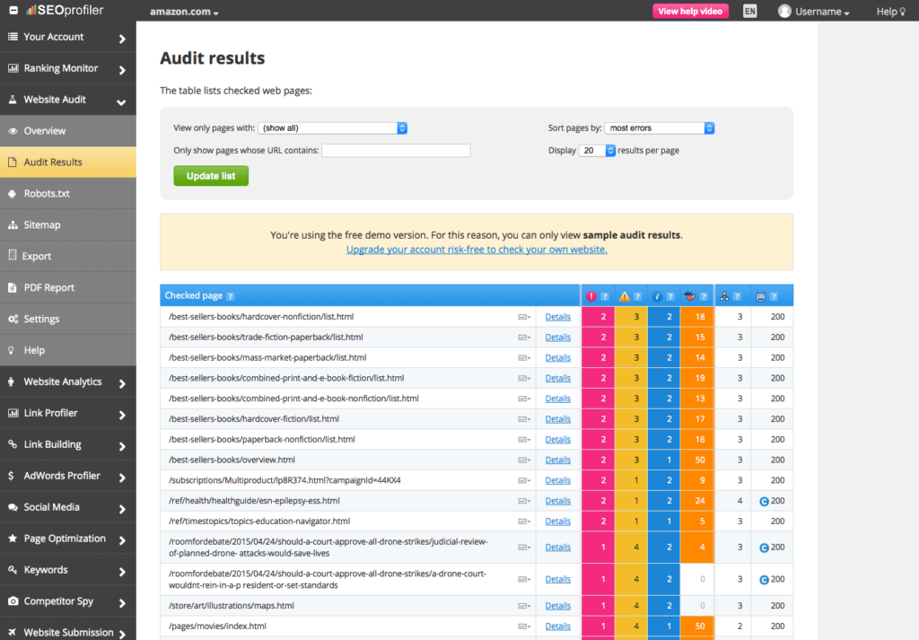Click the robot status-code icon in table header

pos(760,296)
